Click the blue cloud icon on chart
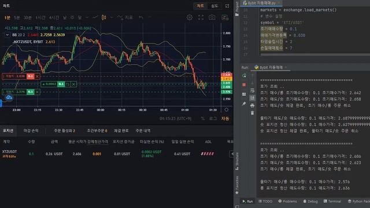Screen dimensions: 370x208 click(9, 98)
